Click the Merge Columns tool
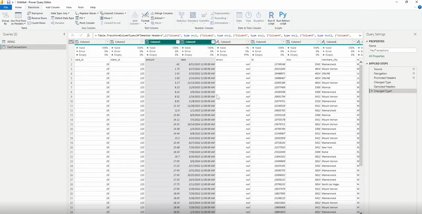 pyautogui.click(x=162, y=13)
